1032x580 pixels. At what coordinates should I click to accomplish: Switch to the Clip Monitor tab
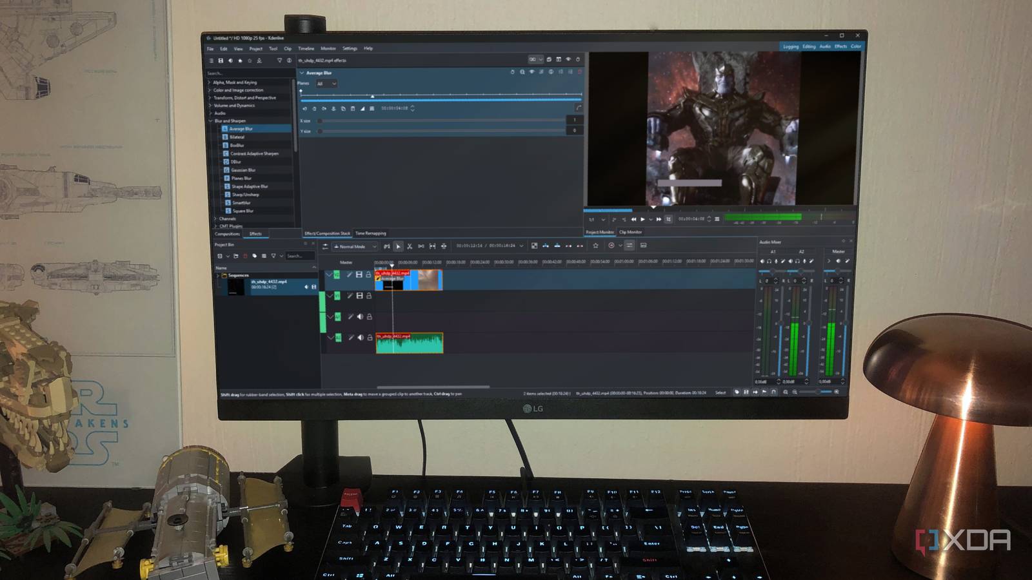pos(630,232)
